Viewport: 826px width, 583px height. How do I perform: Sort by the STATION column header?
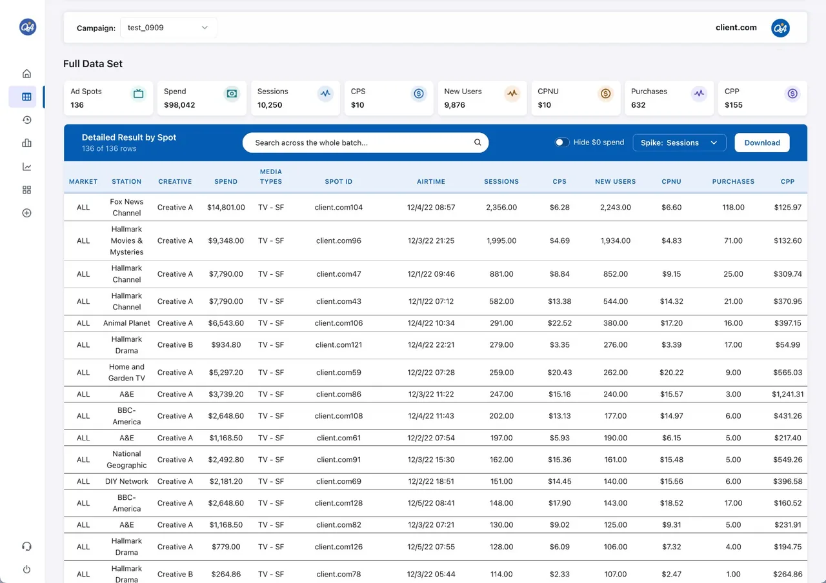pos(126,182)
